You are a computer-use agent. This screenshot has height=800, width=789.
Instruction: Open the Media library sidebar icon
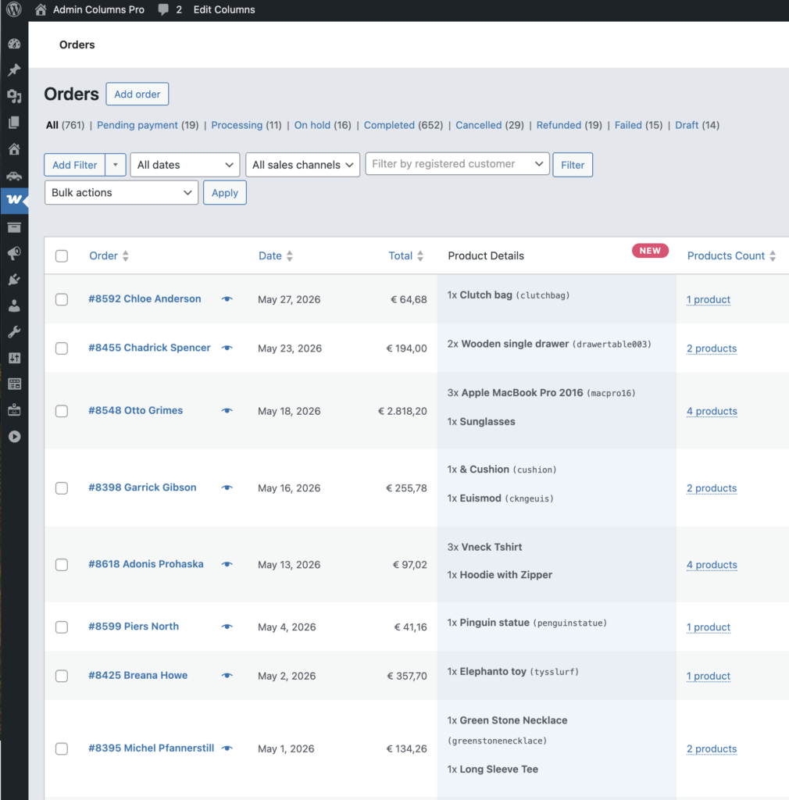[x=14, y=96]
